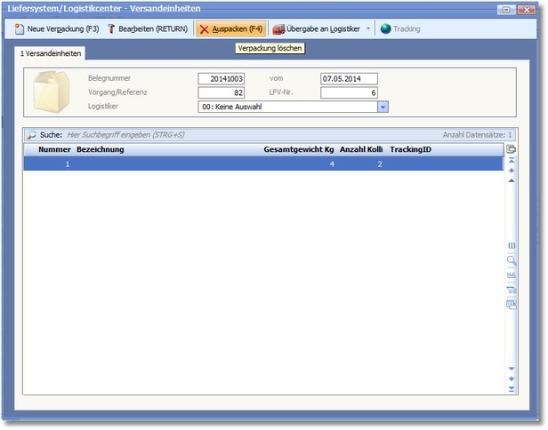Click the date field showing 07.05.2014

pos(350,79)
